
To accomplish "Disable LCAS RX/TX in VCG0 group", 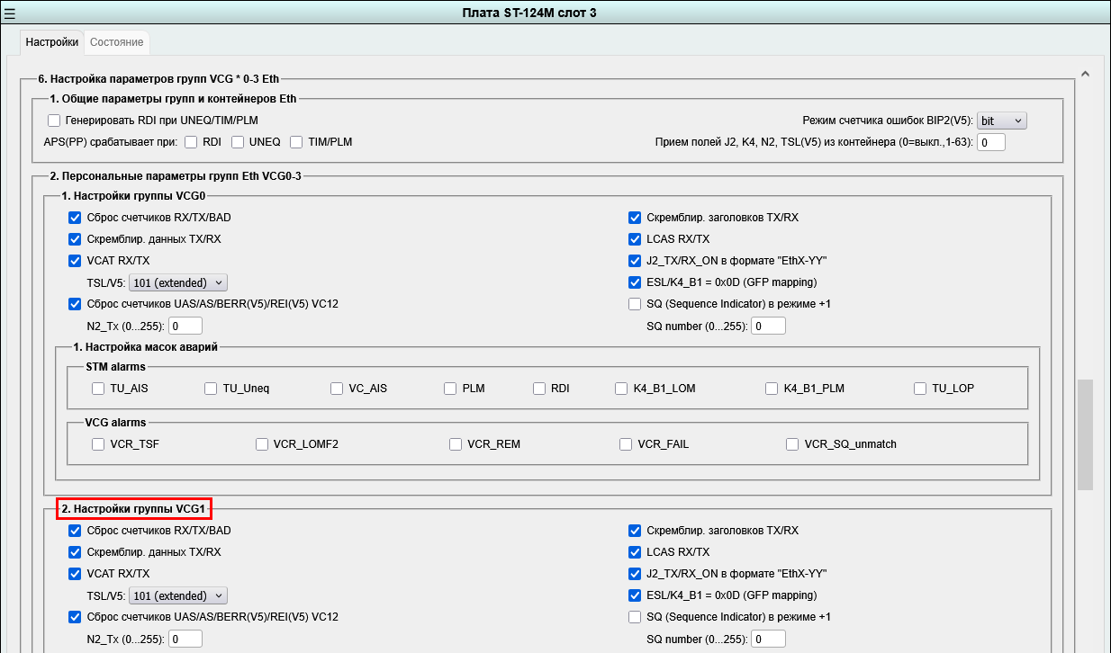I will (x=635, y=239).
